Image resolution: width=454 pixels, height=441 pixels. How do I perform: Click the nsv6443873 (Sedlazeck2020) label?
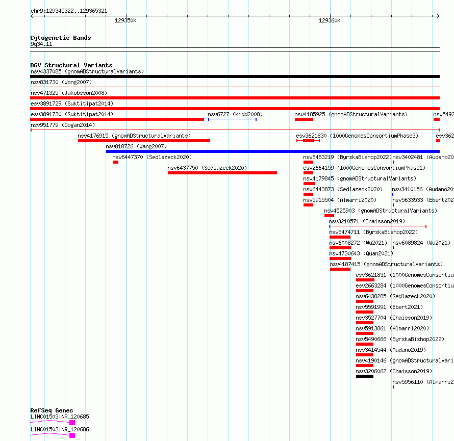pos(343,189)
